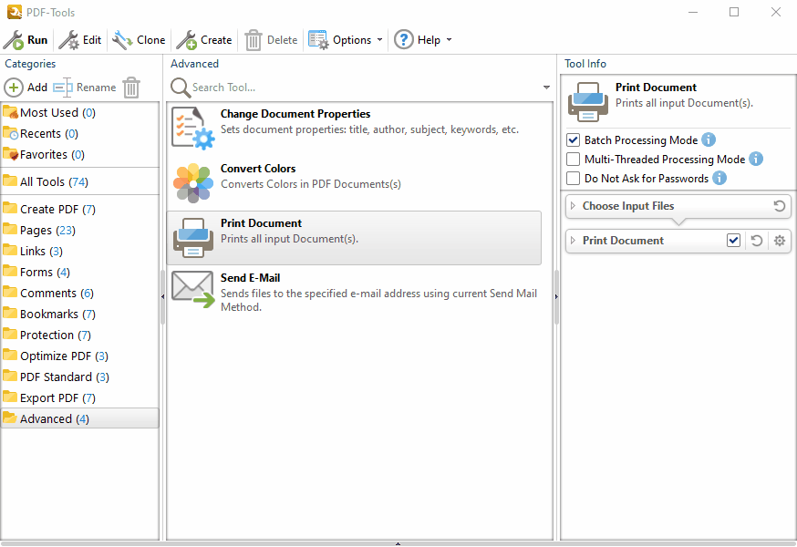Uncheck Batch Processing Mode
Viewport: 797px width, 547px height.
[x=574, y=140]
